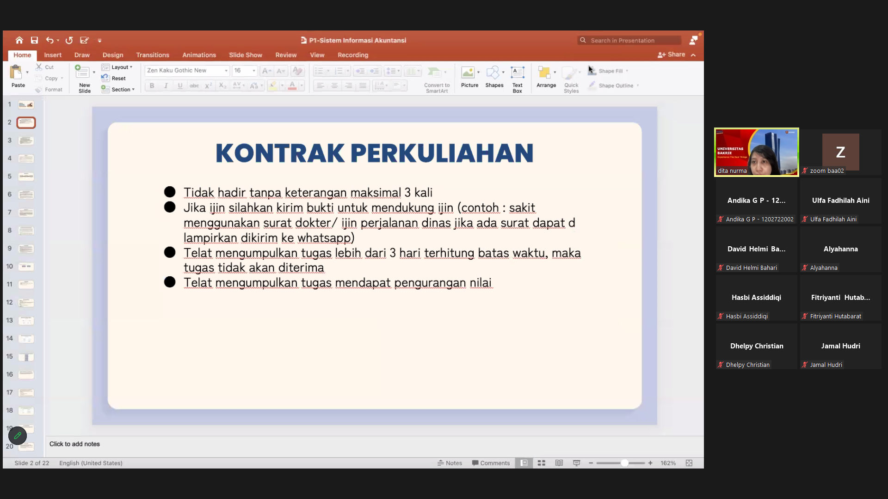
Task: Click the Share button
Action: point(671,55)
